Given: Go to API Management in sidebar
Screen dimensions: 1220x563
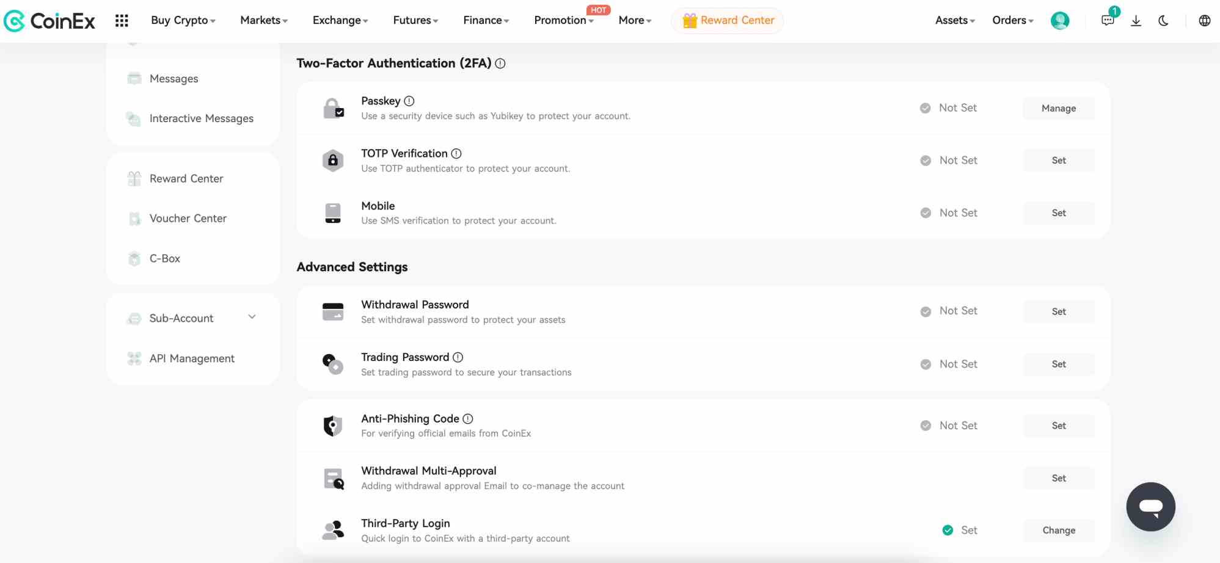Looking at the screenshot, I should [192, 358].
